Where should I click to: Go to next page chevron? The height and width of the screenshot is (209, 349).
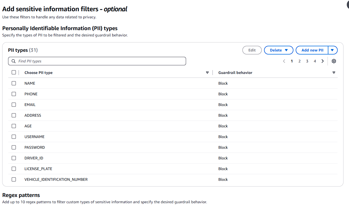click(323, 61)
